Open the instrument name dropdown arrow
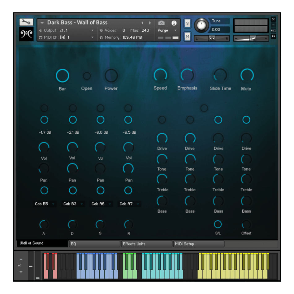This screenshot has height=294, width=294. coord(42,23)
